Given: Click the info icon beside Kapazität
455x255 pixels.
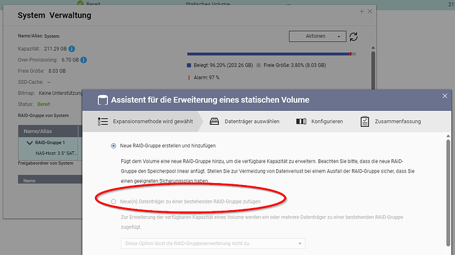Looking at the screenshot, I should (x=72, y=49).
